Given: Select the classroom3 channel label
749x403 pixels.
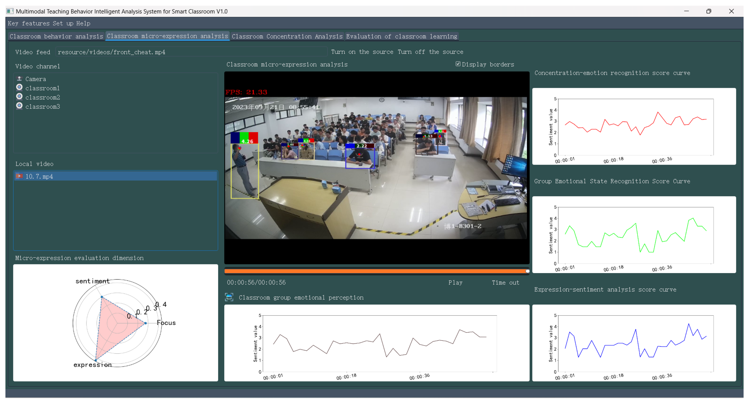Looking at the screenshot, I should tap(42, 107).
